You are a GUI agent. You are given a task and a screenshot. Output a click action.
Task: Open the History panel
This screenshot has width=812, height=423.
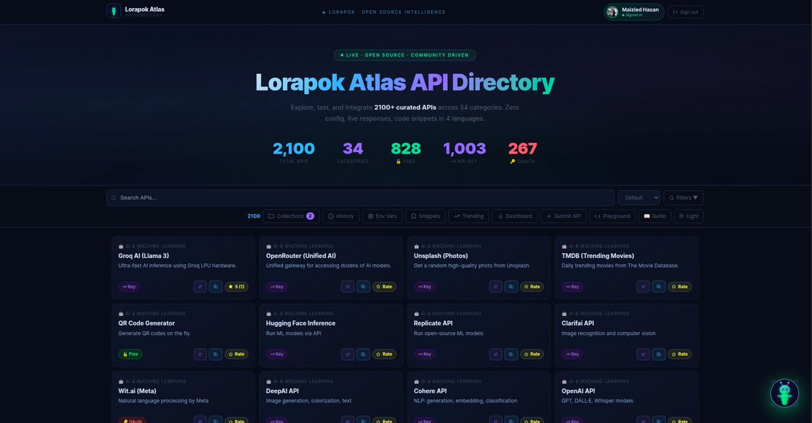point(340,216)
